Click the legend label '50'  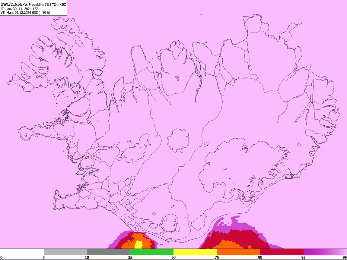point(173,257)
